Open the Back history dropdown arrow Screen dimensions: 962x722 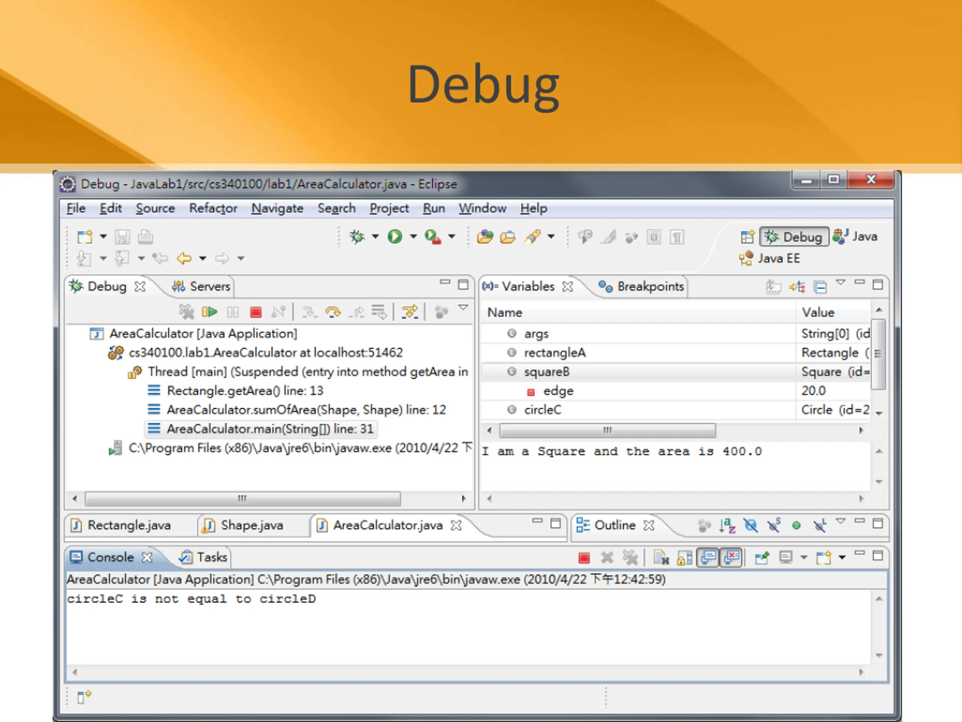pos(203,258)
